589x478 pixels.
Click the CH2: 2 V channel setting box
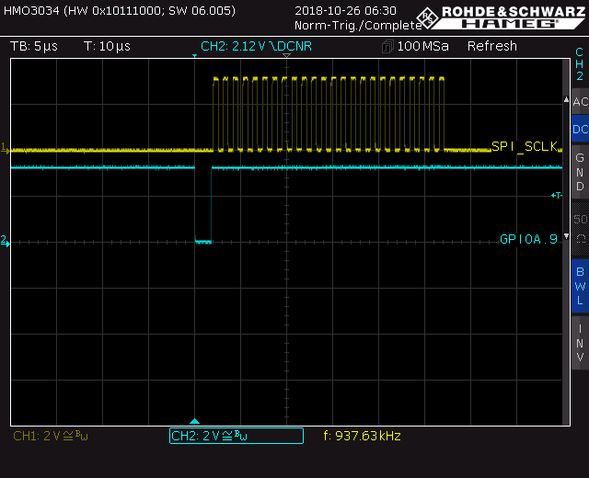click(237, 436)
